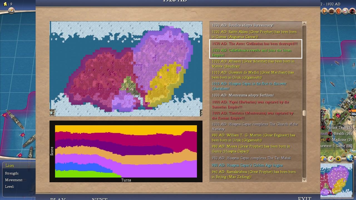Click the replay log scrollbar thumb

[x=304, y=113]
